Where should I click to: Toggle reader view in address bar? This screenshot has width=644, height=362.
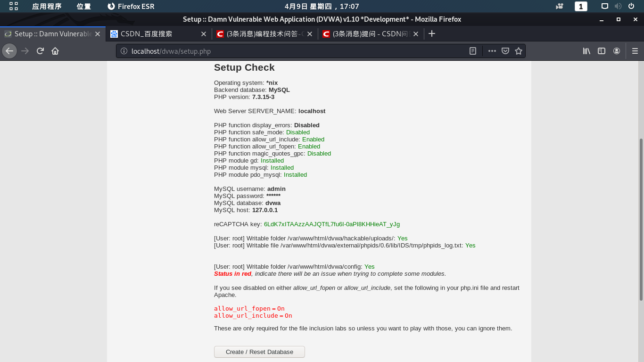(473, 51)
